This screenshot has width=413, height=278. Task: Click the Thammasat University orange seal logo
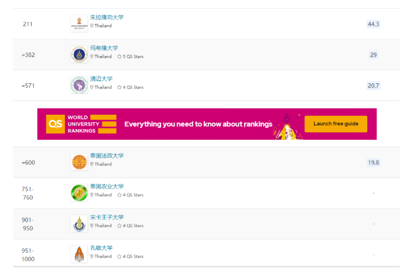tap(79, 162)
